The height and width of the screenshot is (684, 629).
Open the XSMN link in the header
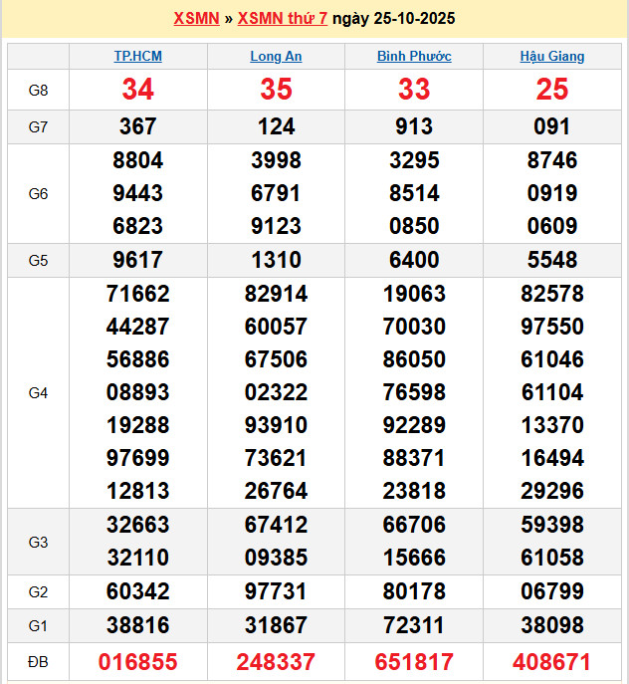pos(196,19)
